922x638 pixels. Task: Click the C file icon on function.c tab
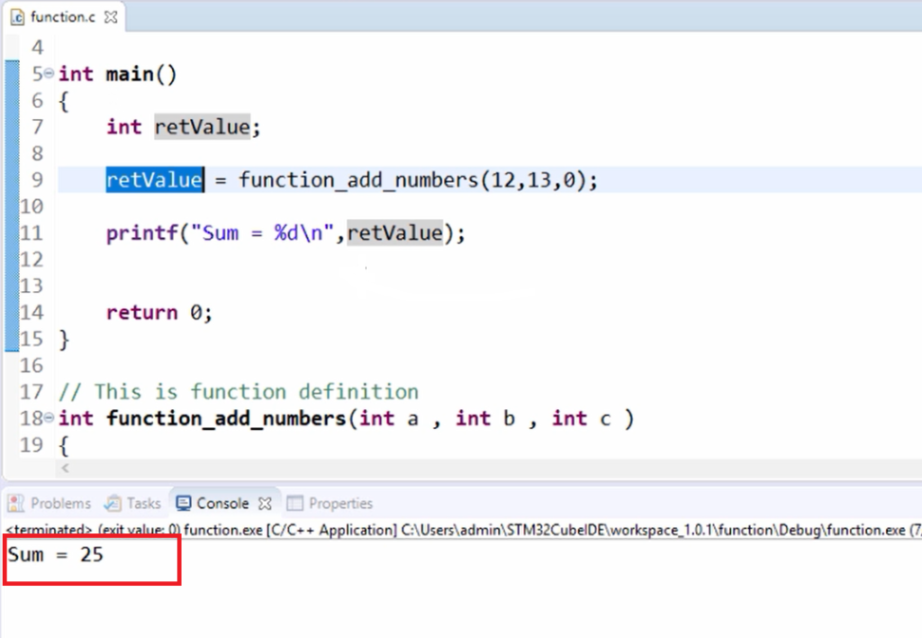pyautogui.click(x=18, y=17)
